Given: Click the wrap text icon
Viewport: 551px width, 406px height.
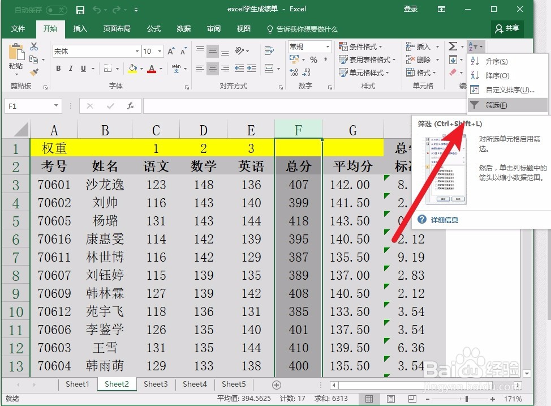Looking at the screenshot, I should [x=269, y=51].
